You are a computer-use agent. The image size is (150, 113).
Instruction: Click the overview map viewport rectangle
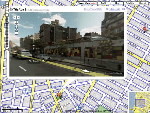[140, 103]
